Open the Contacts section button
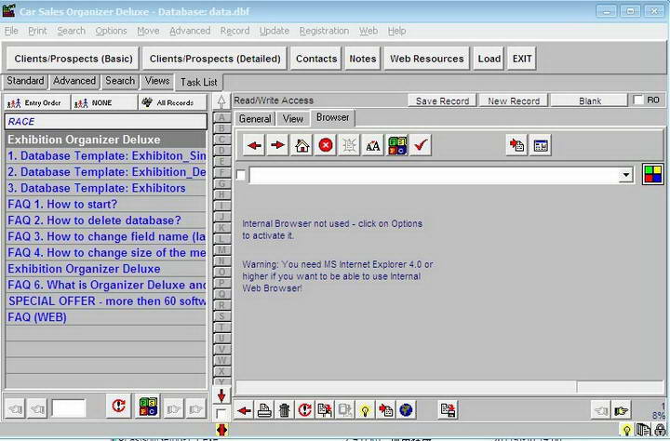The image size is (670, 441). pos(316,59)
